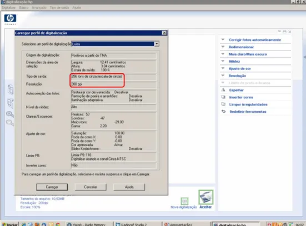Click the Aceitar label
The width and height of the screenshot is (306, 226).
[x=205, y=207]
